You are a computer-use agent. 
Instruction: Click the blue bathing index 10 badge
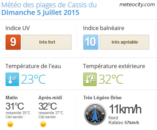point(91,42)
